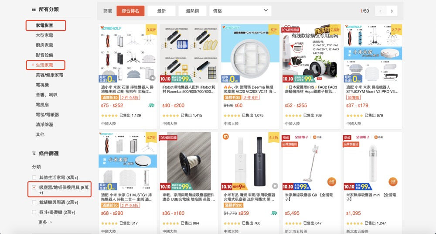This screenshot has height=234, width=436.
Task: Go to previous results page arrow
Action: coord(380,11)
